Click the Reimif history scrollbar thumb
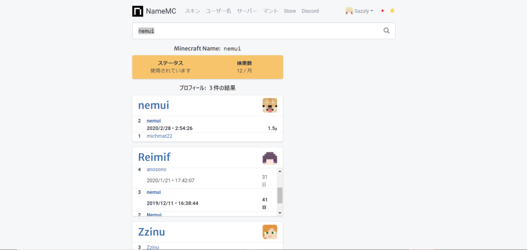This screenshot has height=250, width=527. pos(280,195)
